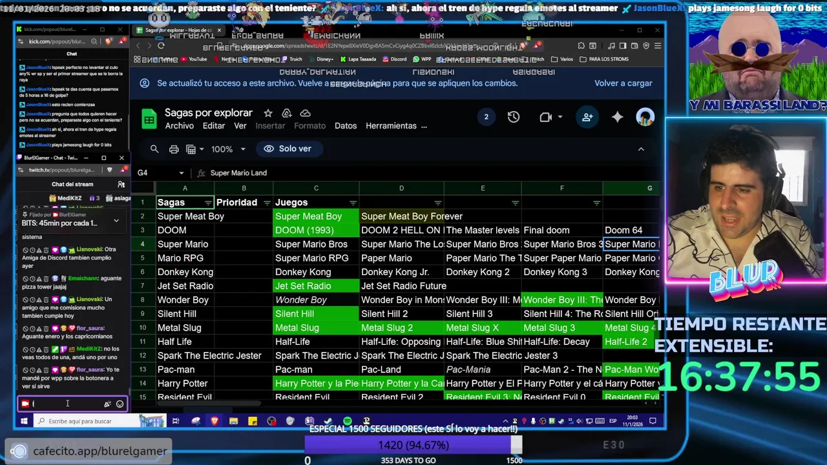Open version history clock icon
Image resolution: width=827 pixels, height=465 pixels.
point(514,117)
